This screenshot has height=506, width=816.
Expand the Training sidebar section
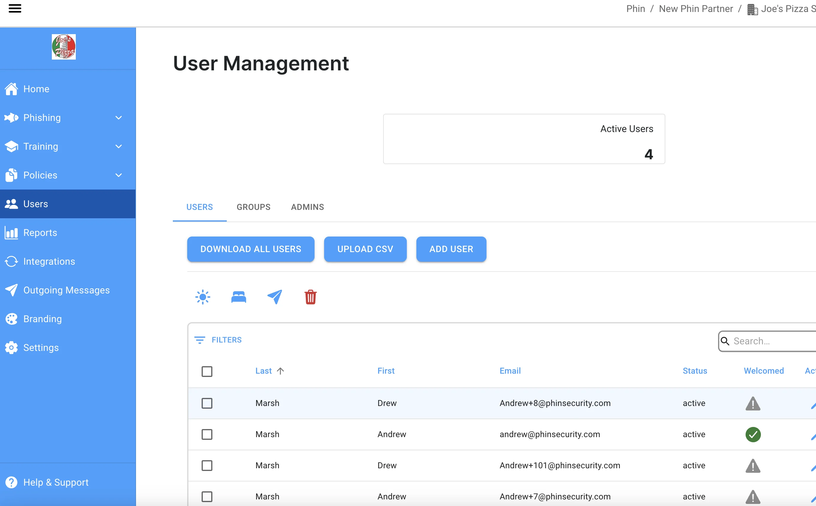119,147
